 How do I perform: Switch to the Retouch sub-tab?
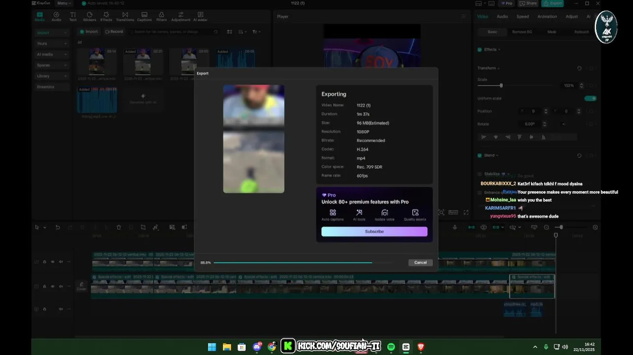[x=581, y=32]
